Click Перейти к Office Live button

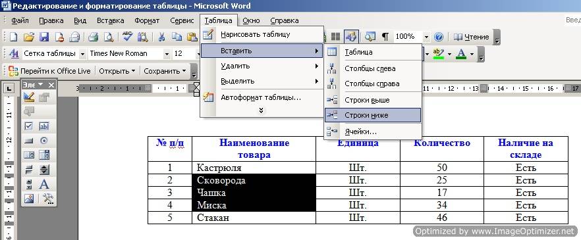click(x=49, y=71)
